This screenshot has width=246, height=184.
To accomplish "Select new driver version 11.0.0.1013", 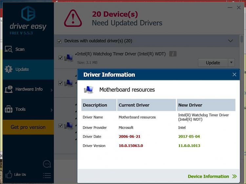I will pyautogui.click(x=189, y=146).
